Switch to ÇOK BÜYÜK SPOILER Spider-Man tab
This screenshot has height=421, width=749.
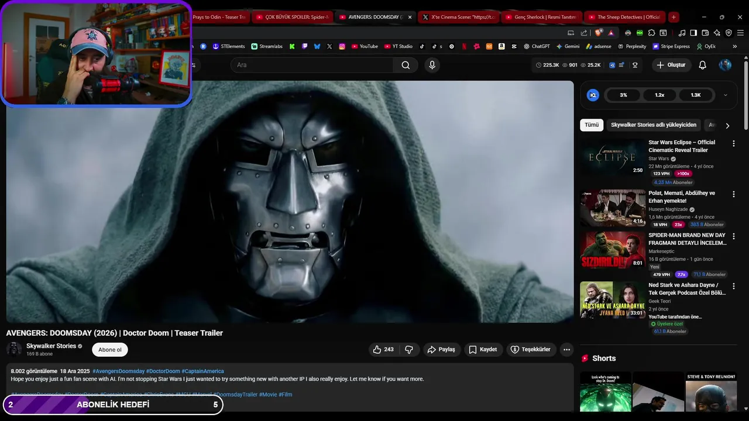292,17
